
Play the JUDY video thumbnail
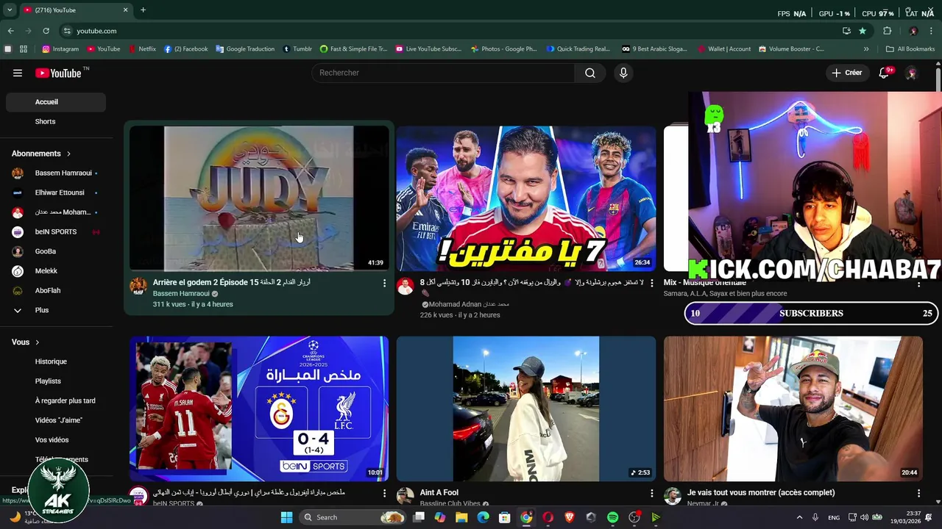259,198
